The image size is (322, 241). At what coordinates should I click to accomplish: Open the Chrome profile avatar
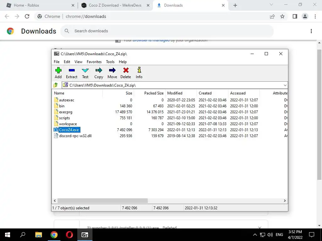[x=305, y=16]
